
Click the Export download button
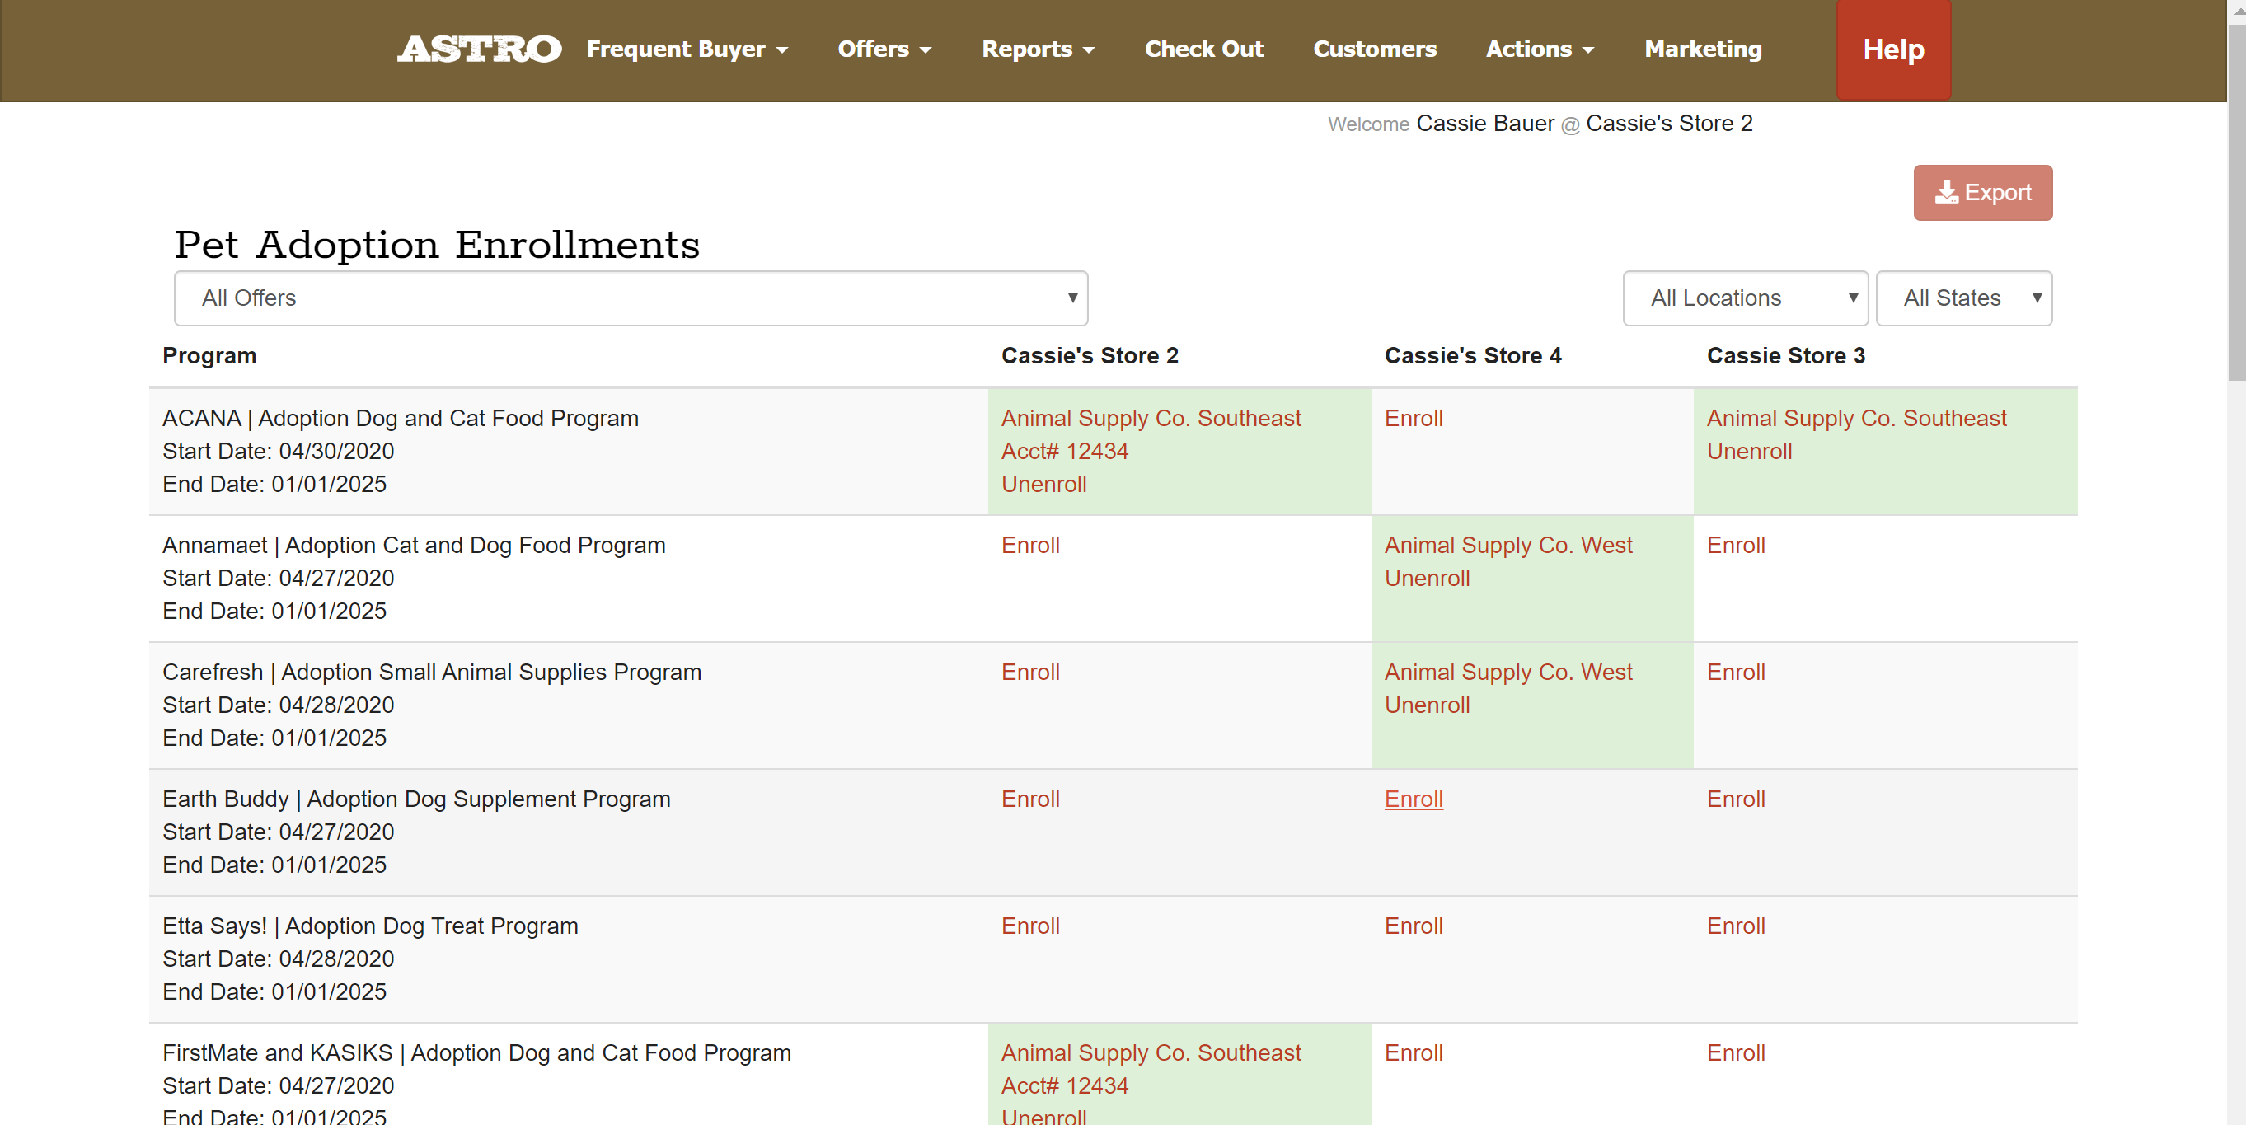pos(1981,193)
